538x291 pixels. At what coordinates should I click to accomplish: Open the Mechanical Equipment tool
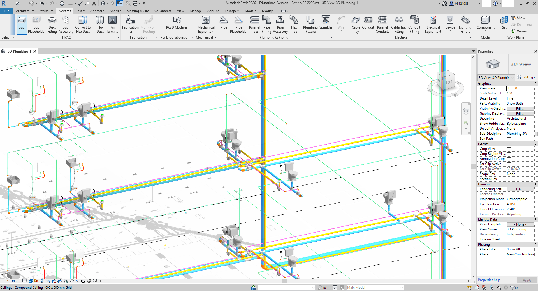tap(206, 24)
